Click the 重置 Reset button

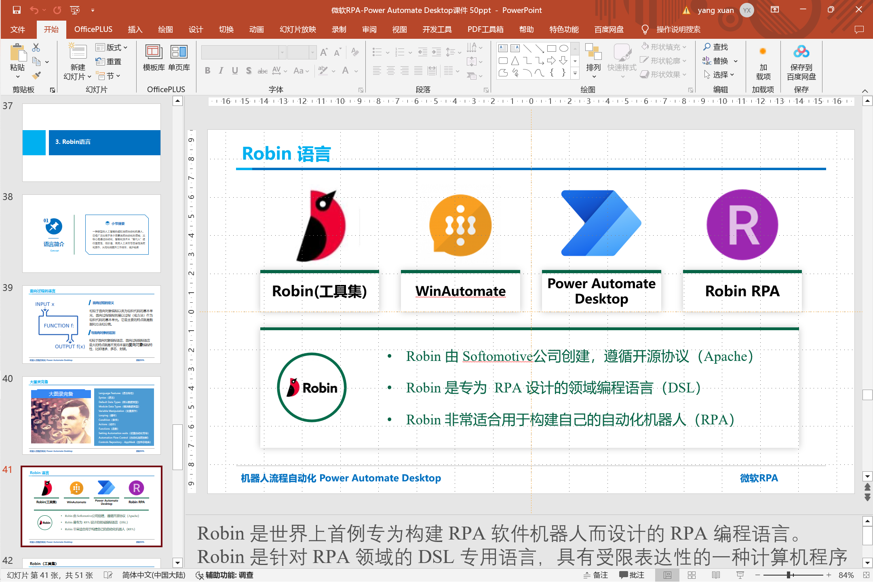(108, 61)
